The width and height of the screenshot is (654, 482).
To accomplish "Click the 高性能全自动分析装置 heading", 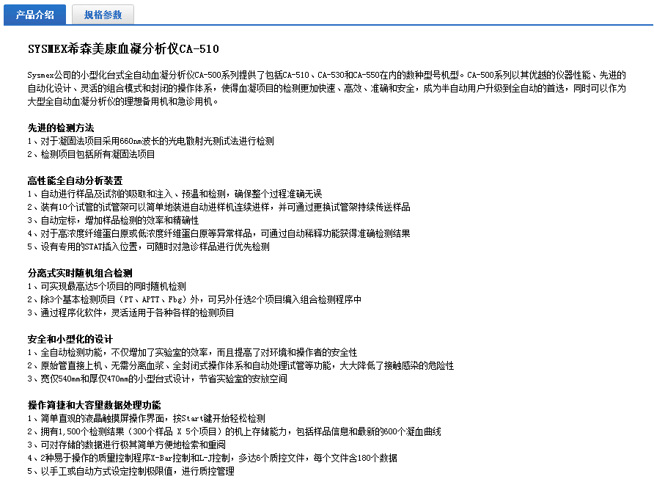I will click(75, 180).
